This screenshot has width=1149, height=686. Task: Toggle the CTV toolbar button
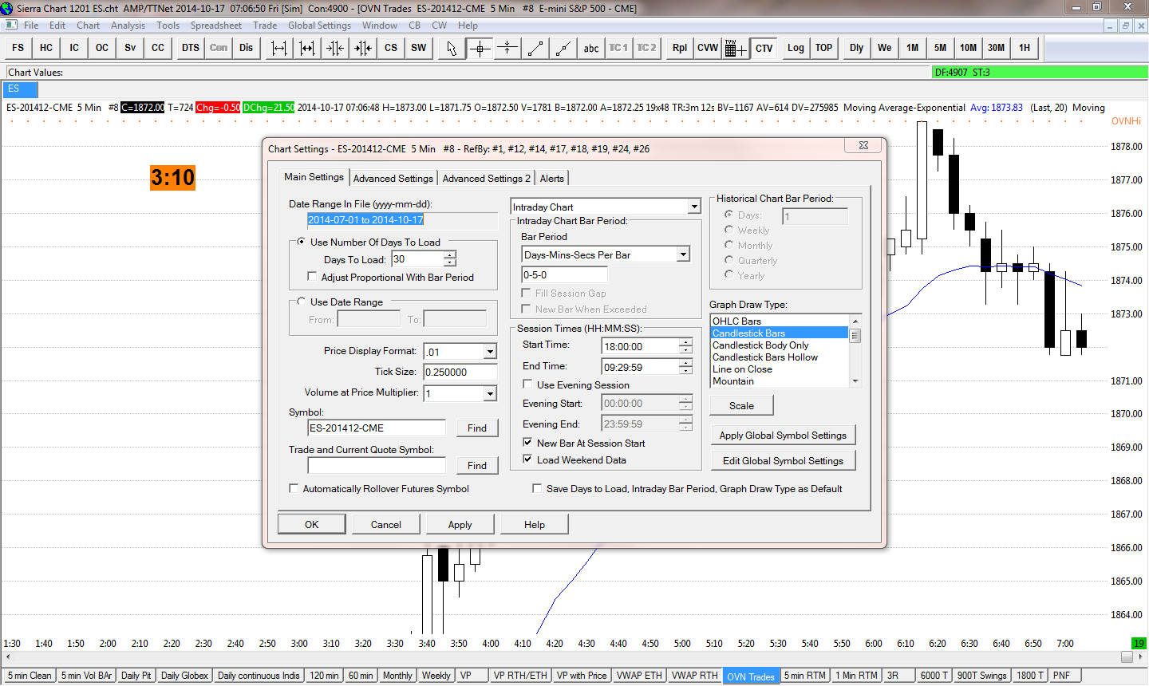(764, 48)
